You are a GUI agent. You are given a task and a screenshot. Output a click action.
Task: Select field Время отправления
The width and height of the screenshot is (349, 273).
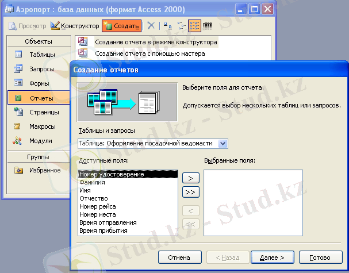pos(128,222)
